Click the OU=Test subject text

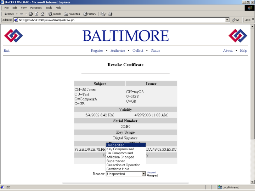click(82, 94)
